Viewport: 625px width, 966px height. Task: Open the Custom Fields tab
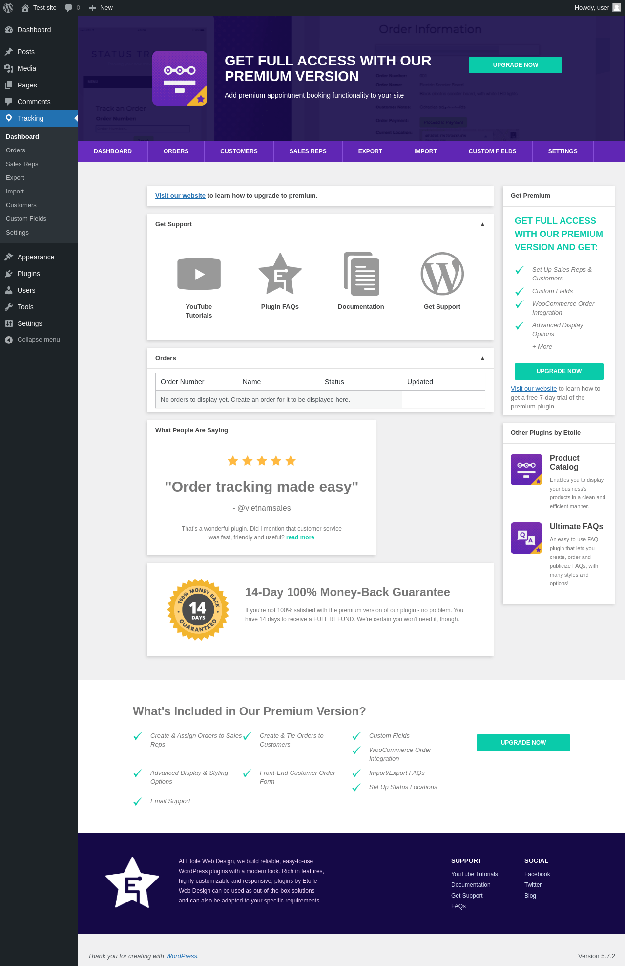(492, 151)
